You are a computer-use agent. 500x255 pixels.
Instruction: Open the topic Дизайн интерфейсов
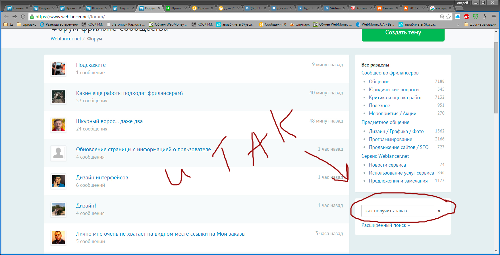[x=102, y=177]
